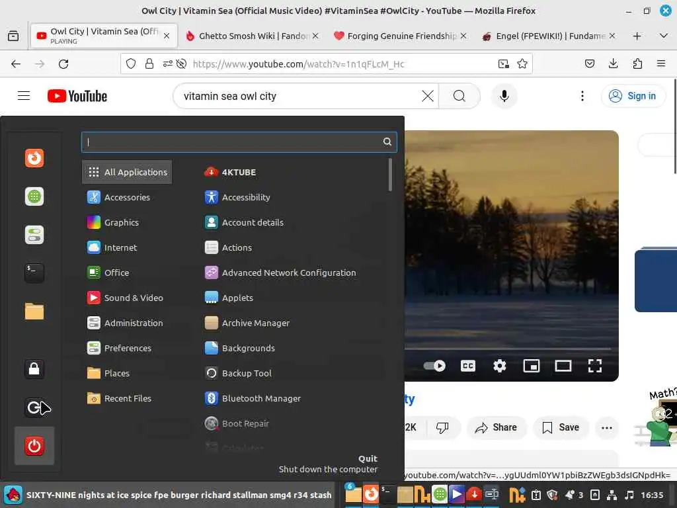Enter fullscreen on the video

tap(595, 366)
